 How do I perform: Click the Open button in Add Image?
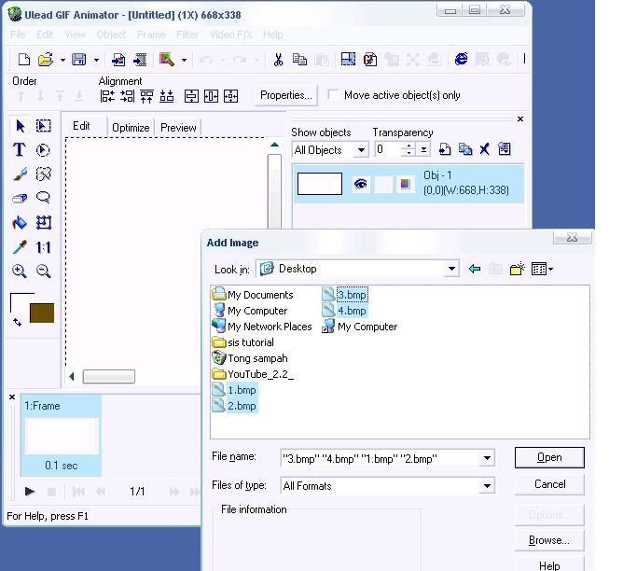(x=549, y=457)
